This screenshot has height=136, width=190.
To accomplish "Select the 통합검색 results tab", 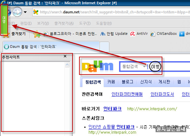I will (x=93, y=82).
